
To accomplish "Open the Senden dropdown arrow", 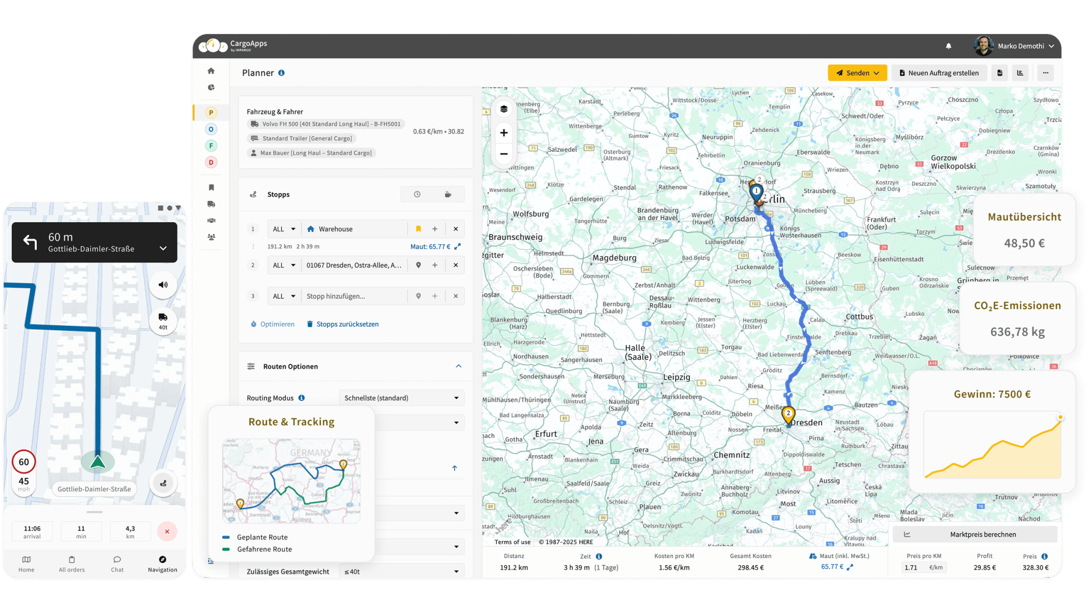I will pos(877,73).
